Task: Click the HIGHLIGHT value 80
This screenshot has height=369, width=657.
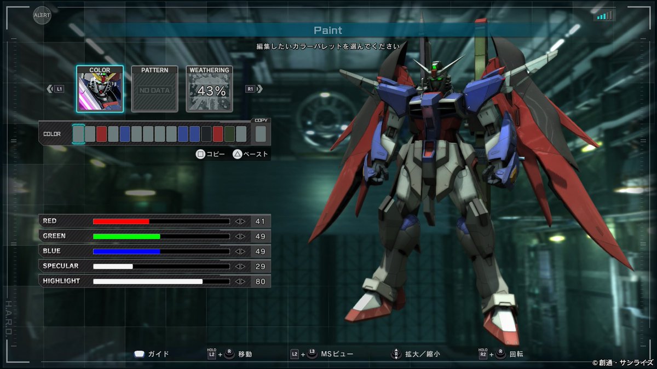Action: coord(260,282)
